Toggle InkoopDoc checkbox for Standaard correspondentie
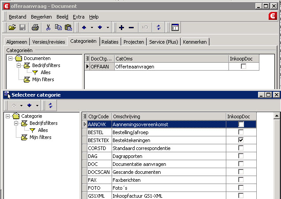The image size is (281, 199). 241,148
